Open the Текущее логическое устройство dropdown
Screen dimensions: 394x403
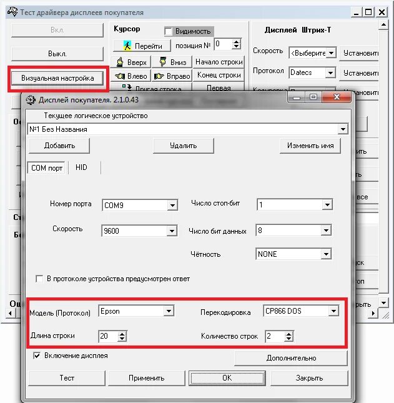click(x=343, y=129)
